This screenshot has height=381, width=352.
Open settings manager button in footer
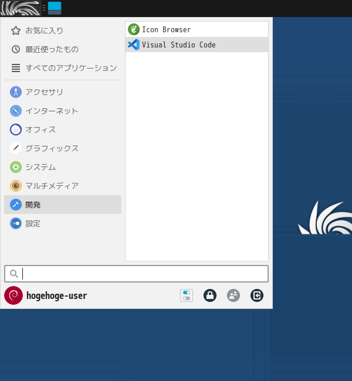tap(187, 295)
